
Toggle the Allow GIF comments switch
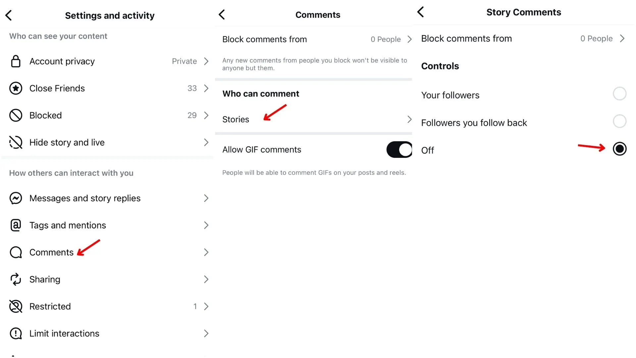pos(399,150)
